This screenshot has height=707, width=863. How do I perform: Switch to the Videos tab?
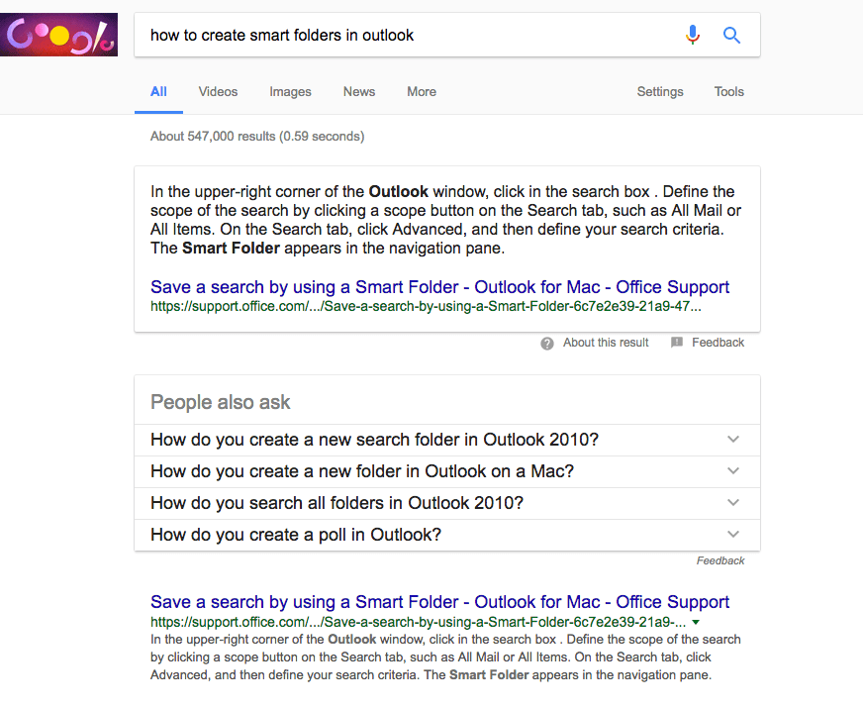coord(217,91)
